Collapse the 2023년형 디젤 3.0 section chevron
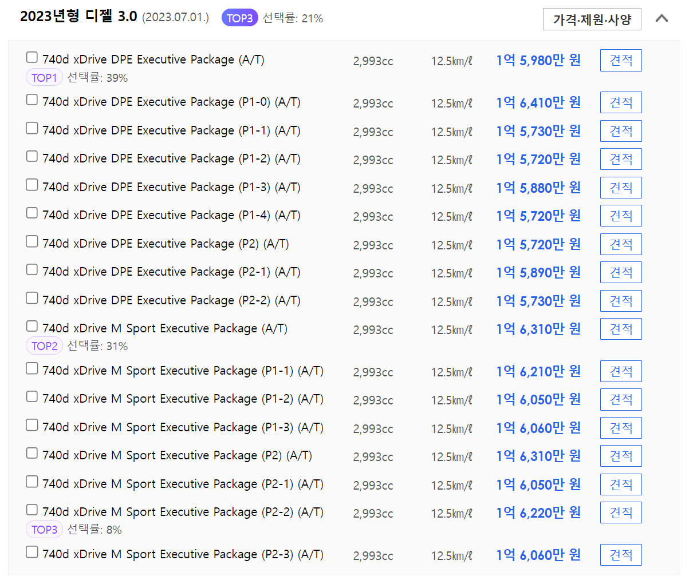 (x=662, y=18)
